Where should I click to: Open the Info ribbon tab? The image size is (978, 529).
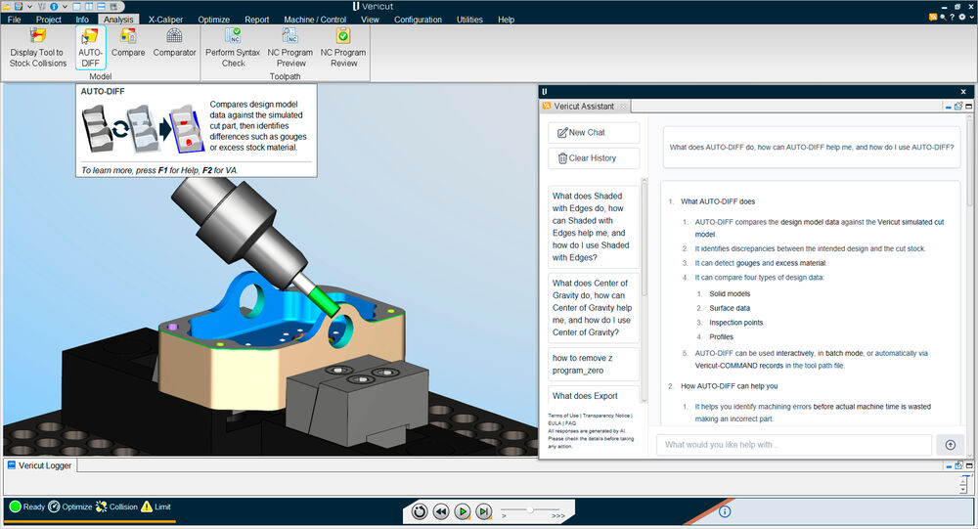(82, 20)
